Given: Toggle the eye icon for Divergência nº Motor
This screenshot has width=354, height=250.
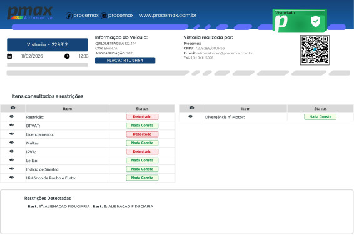Looking at the screenshot, I should (x=190, y=116).
